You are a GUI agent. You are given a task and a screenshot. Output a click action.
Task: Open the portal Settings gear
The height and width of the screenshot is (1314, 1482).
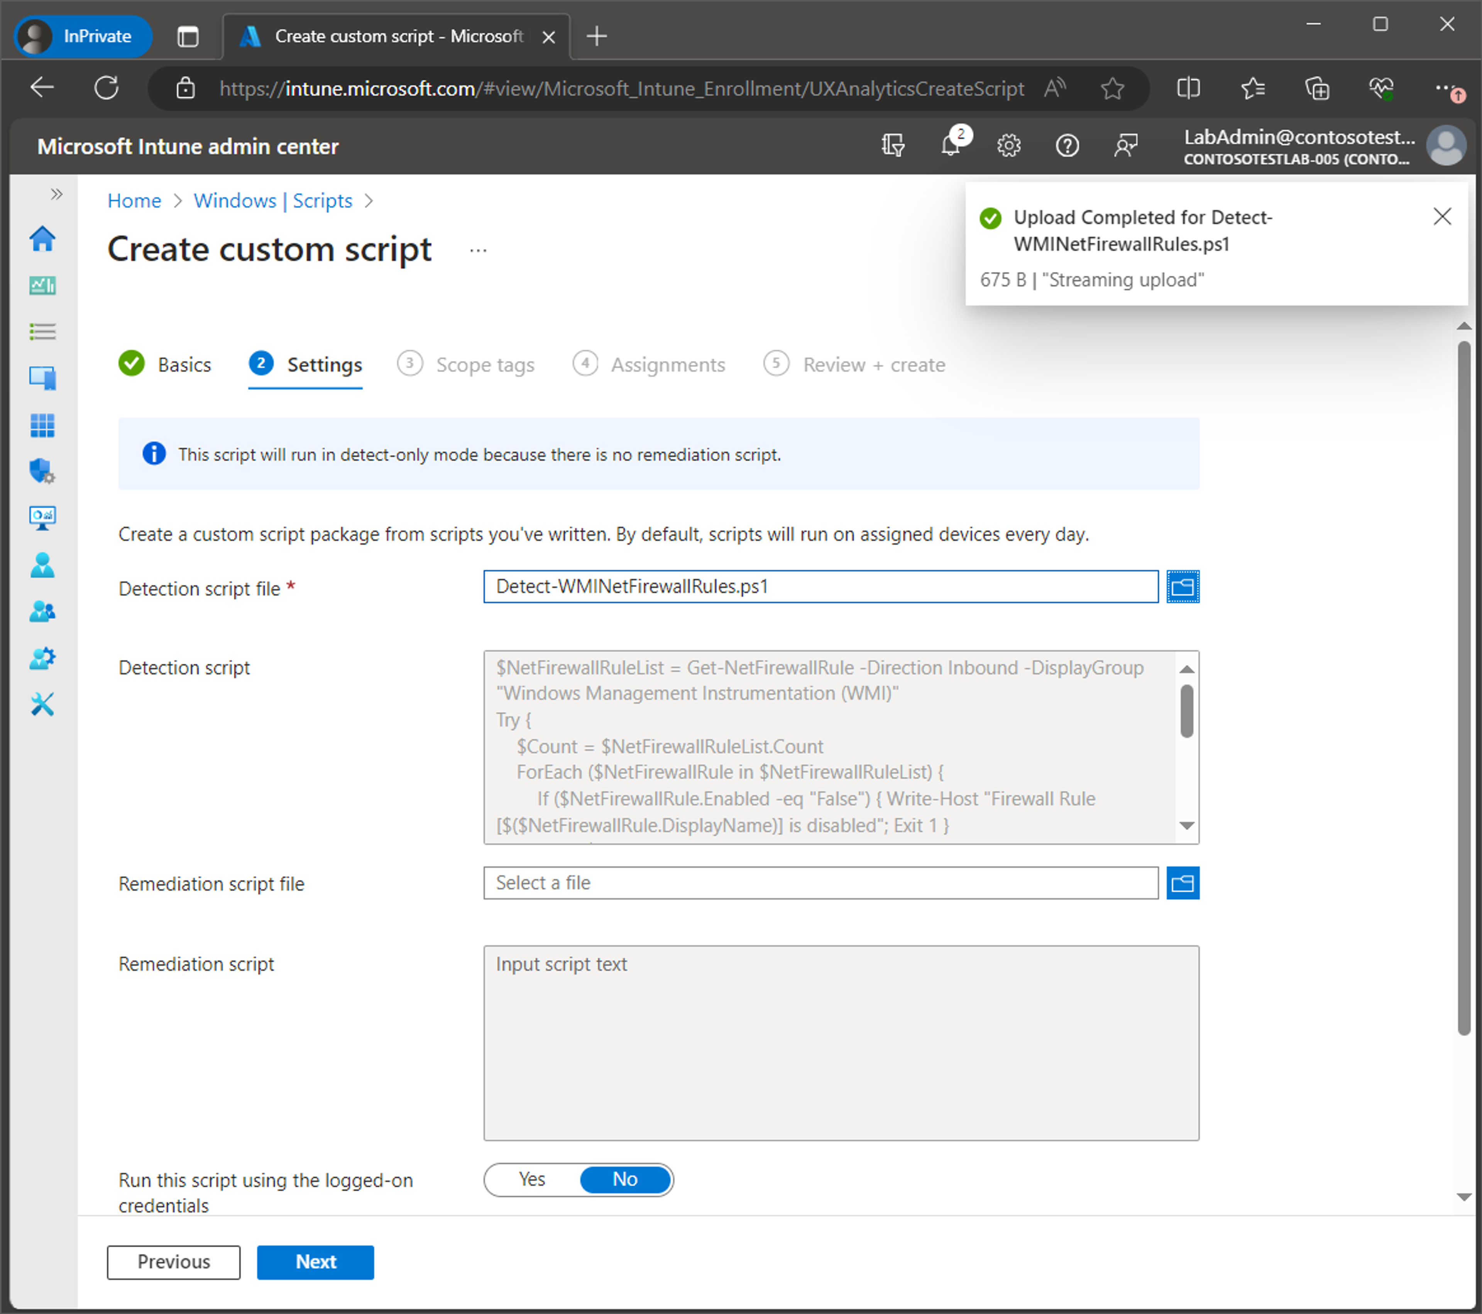point(1008,146)
